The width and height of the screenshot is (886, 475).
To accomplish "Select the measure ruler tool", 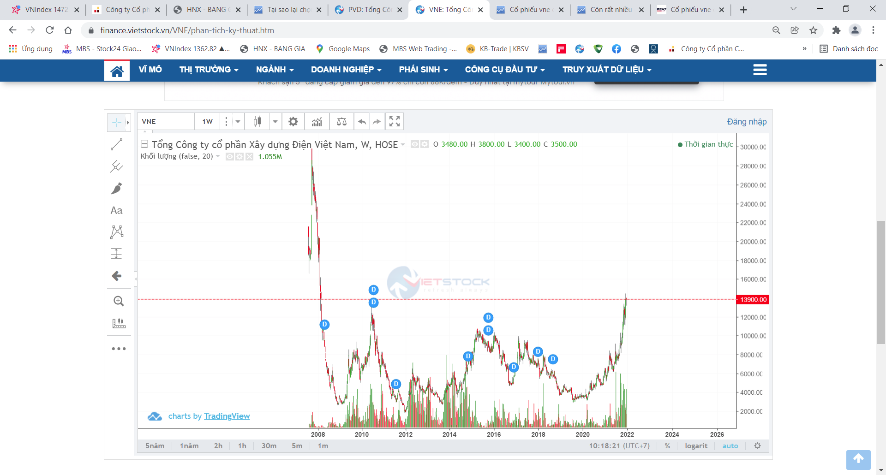I will point(119,323).
